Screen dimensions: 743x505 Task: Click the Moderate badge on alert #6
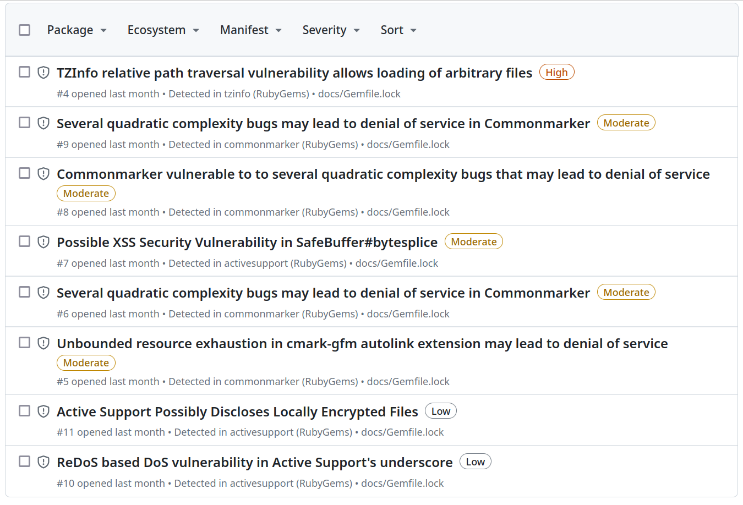pos(626,292)
